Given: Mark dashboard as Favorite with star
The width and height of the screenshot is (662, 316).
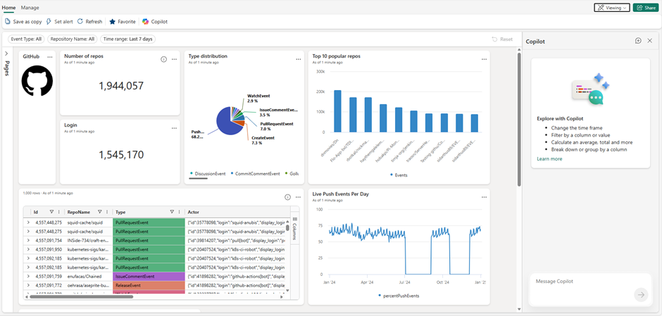Looking at the screenshot, I should coord(113,22).
